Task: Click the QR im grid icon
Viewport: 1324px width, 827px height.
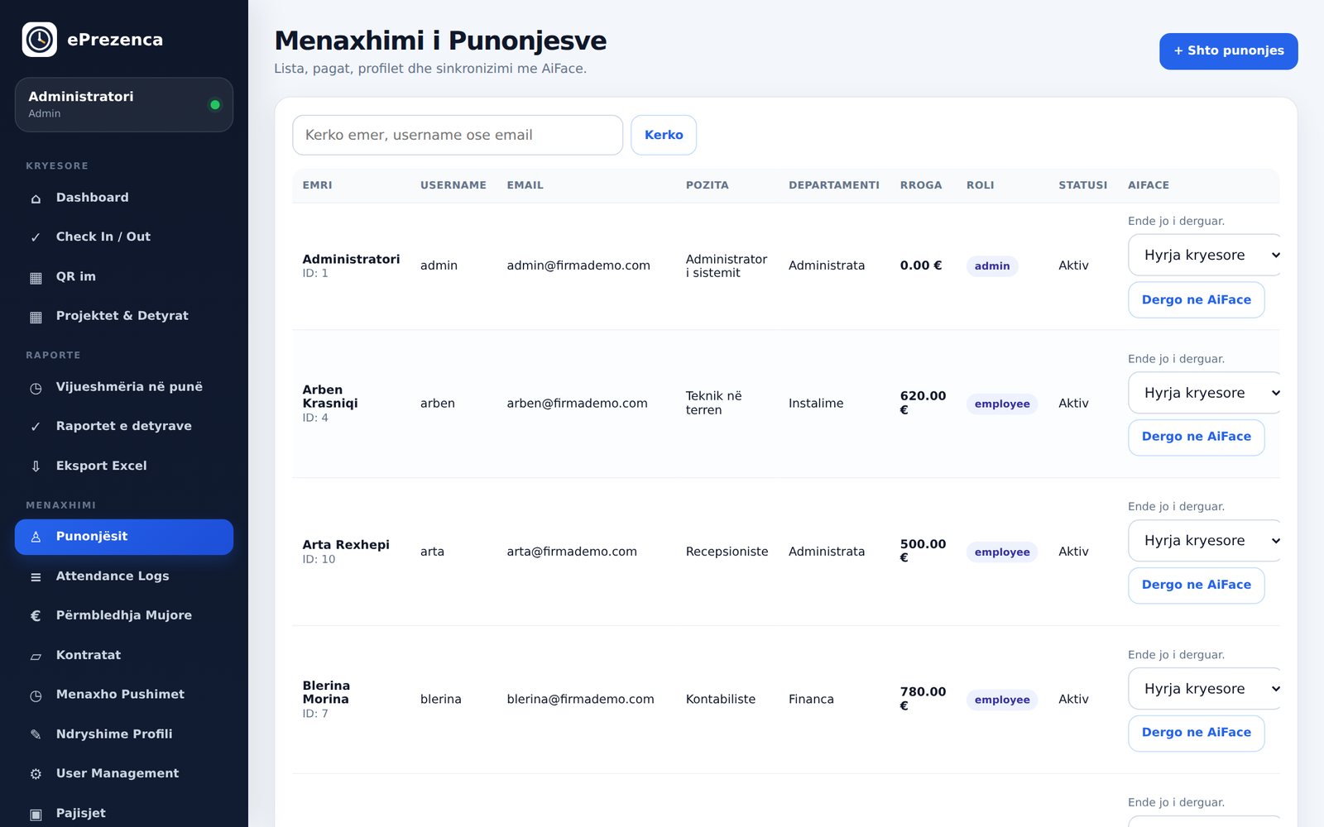Action: point(36,277)
